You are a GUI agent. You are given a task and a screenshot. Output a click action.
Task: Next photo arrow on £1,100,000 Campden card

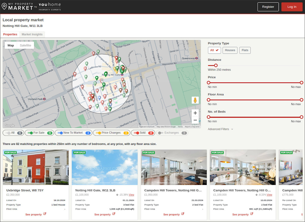[271, 167]
